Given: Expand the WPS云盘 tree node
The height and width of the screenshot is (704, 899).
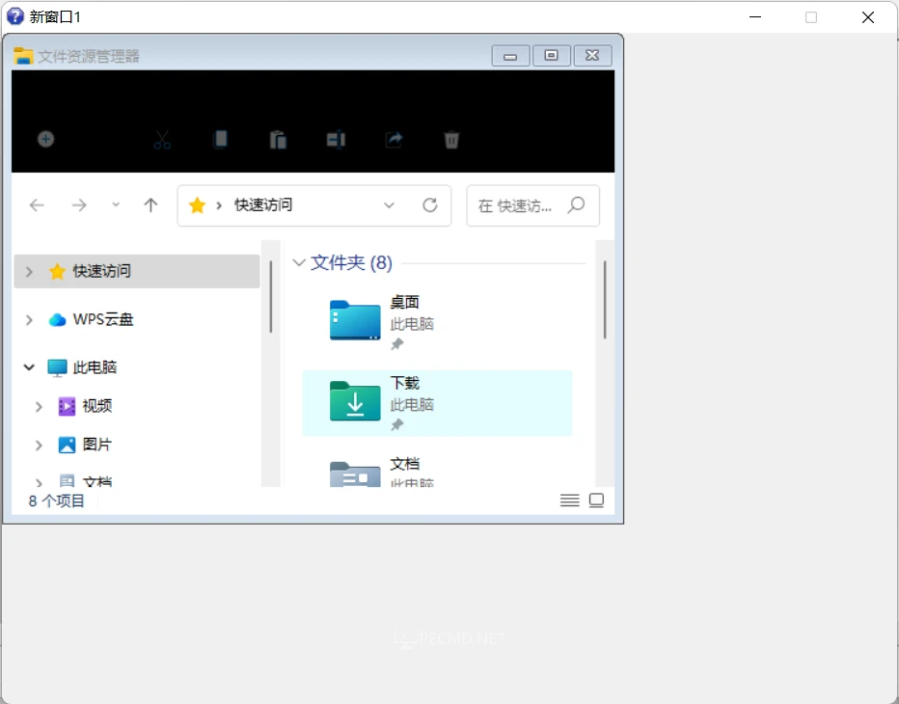Looking at the screenshot, I should point(29,319).
